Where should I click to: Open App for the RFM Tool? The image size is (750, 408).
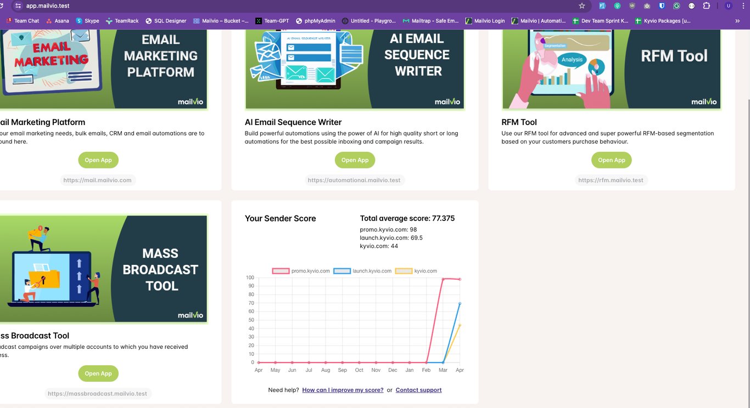612,160
